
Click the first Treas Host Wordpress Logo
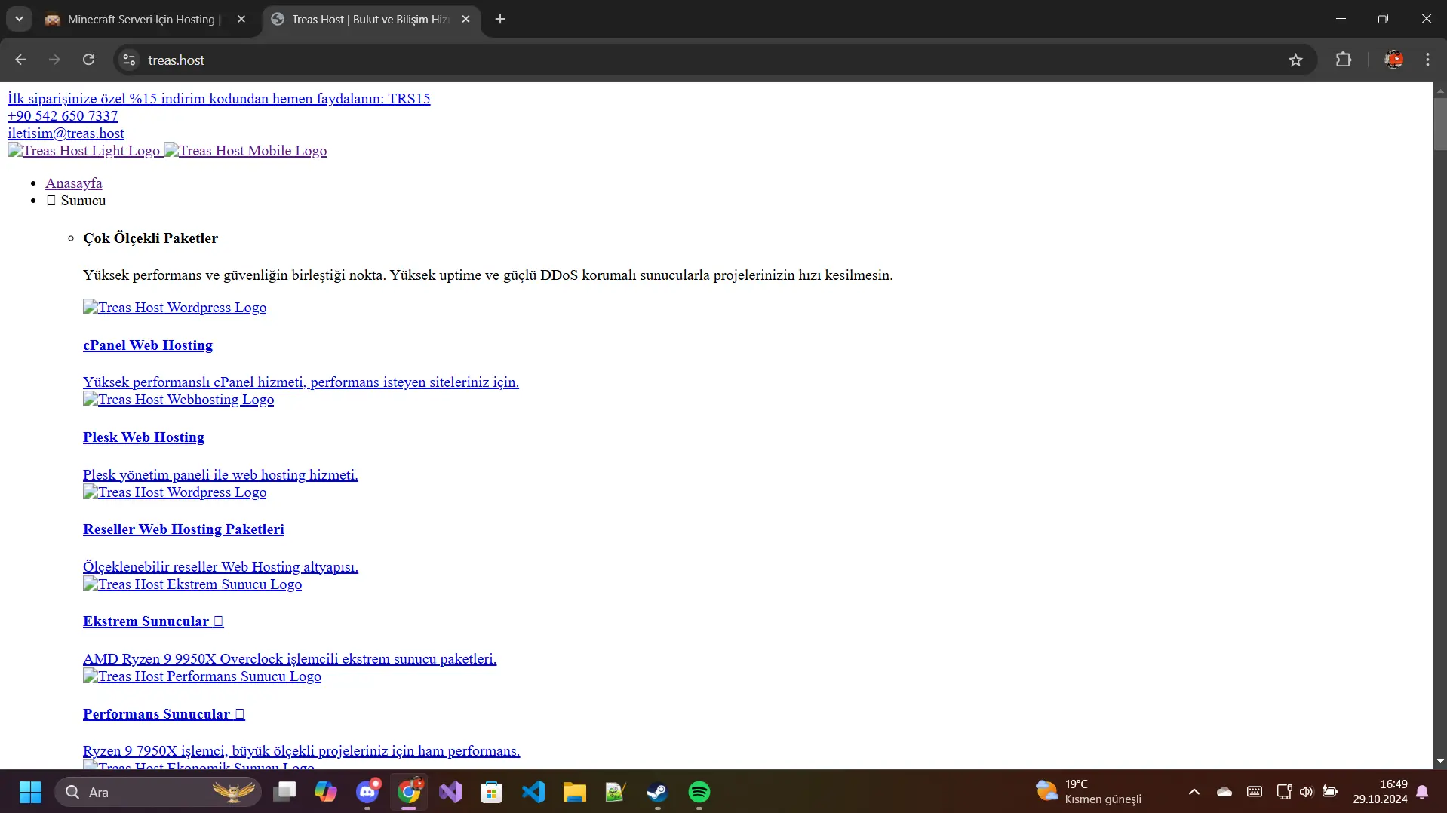[x=174, y=308]
